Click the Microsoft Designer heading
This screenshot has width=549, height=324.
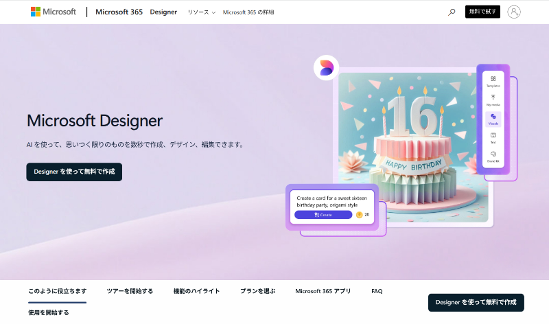95,121
